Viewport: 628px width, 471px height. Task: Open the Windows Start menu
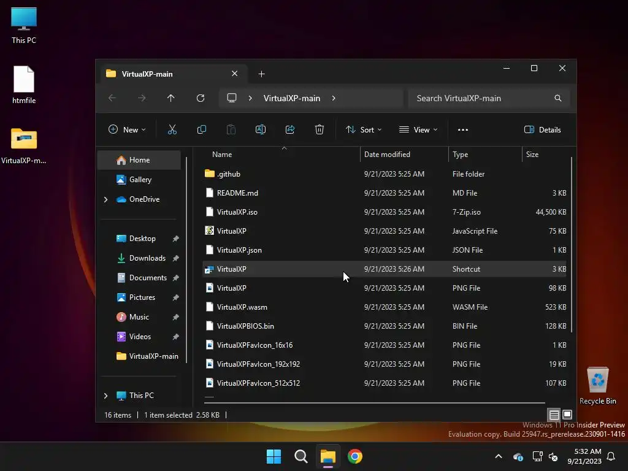(x=274, y=456)
